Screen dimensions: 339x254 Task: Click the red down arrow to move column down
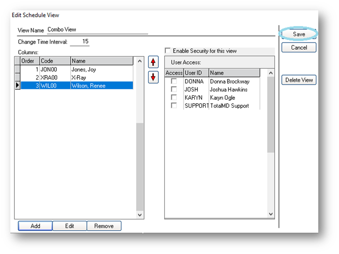pos(153,78)
